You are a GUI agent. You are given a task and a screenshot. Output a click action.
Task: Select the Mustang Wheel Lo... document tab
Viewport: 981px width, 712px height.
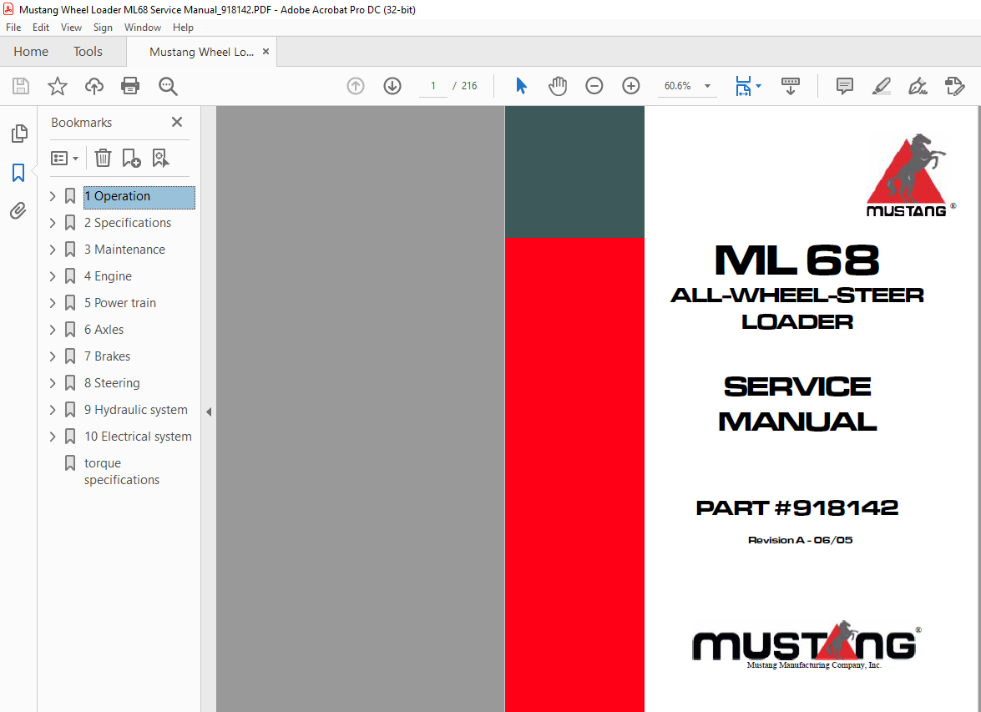(201, 52)
